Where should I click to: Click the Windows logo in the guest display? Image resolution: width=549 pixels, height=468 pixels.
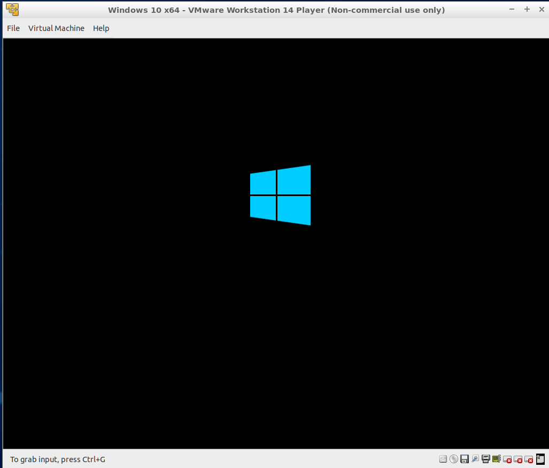click(281, 195)
